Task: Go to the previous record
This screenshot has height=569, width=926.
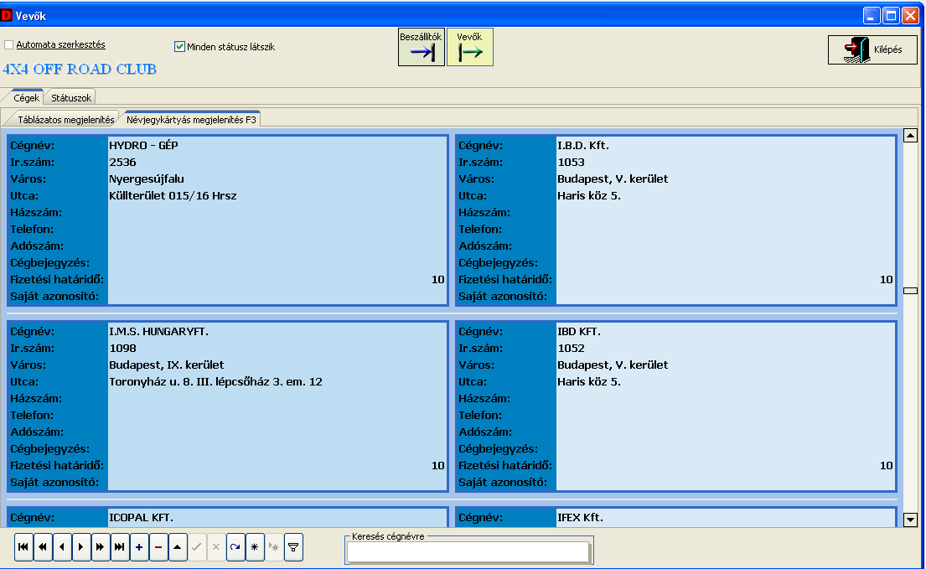Action: tap(62, 547)
